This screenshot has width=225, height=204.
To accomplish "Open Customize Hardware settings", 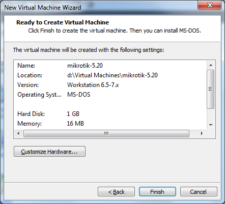I will [x=49, y=152].
